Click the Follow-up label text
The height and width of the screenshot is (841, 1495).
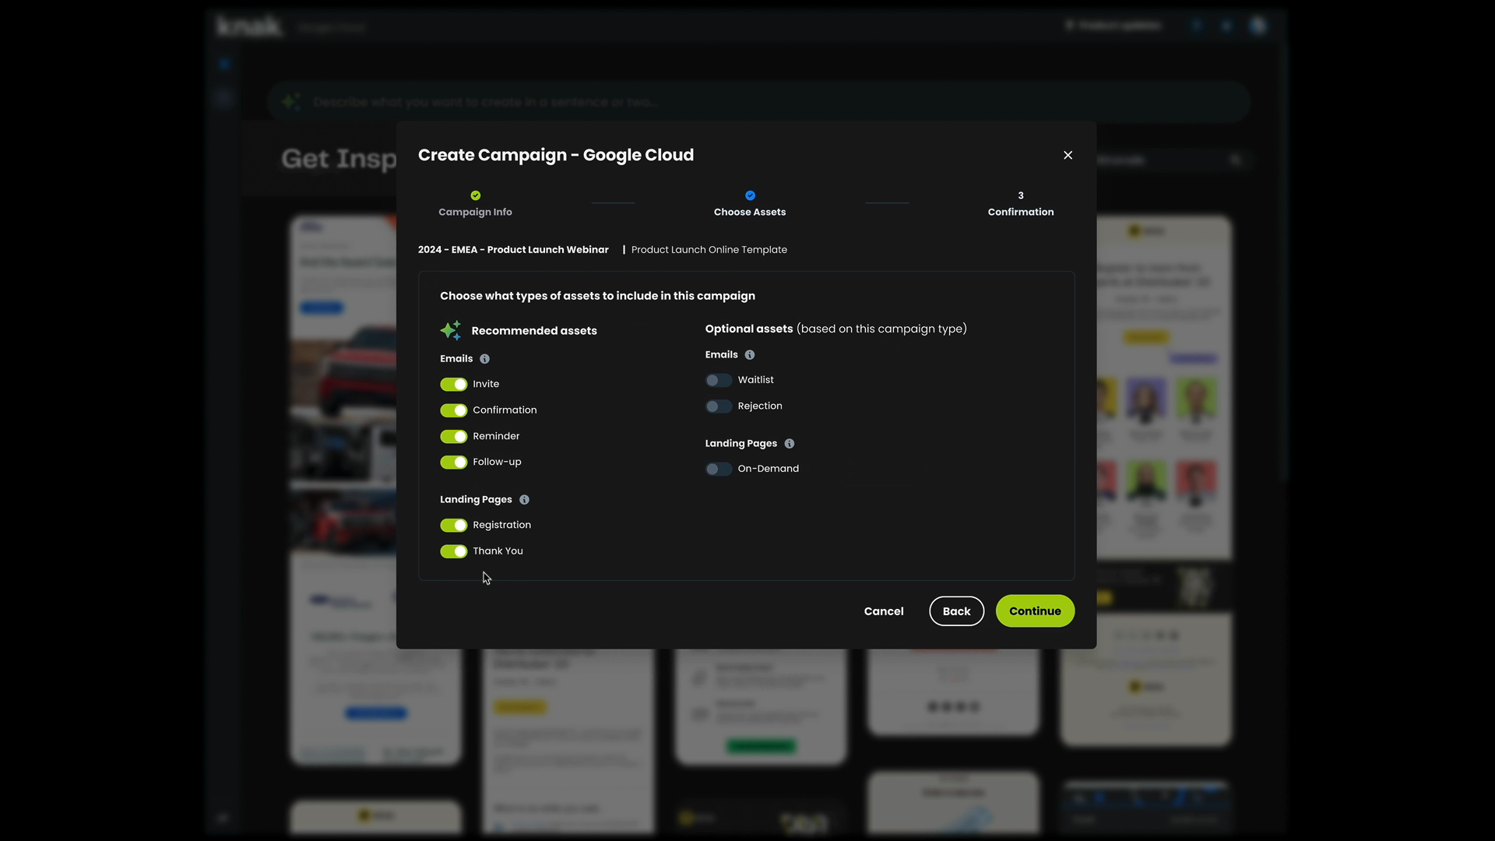coord(497,462)
